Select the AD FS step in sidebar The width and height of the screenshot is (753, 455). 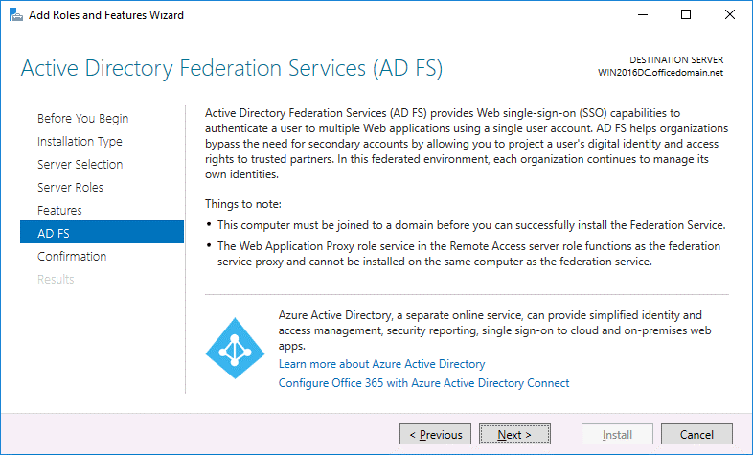[53, 233]
